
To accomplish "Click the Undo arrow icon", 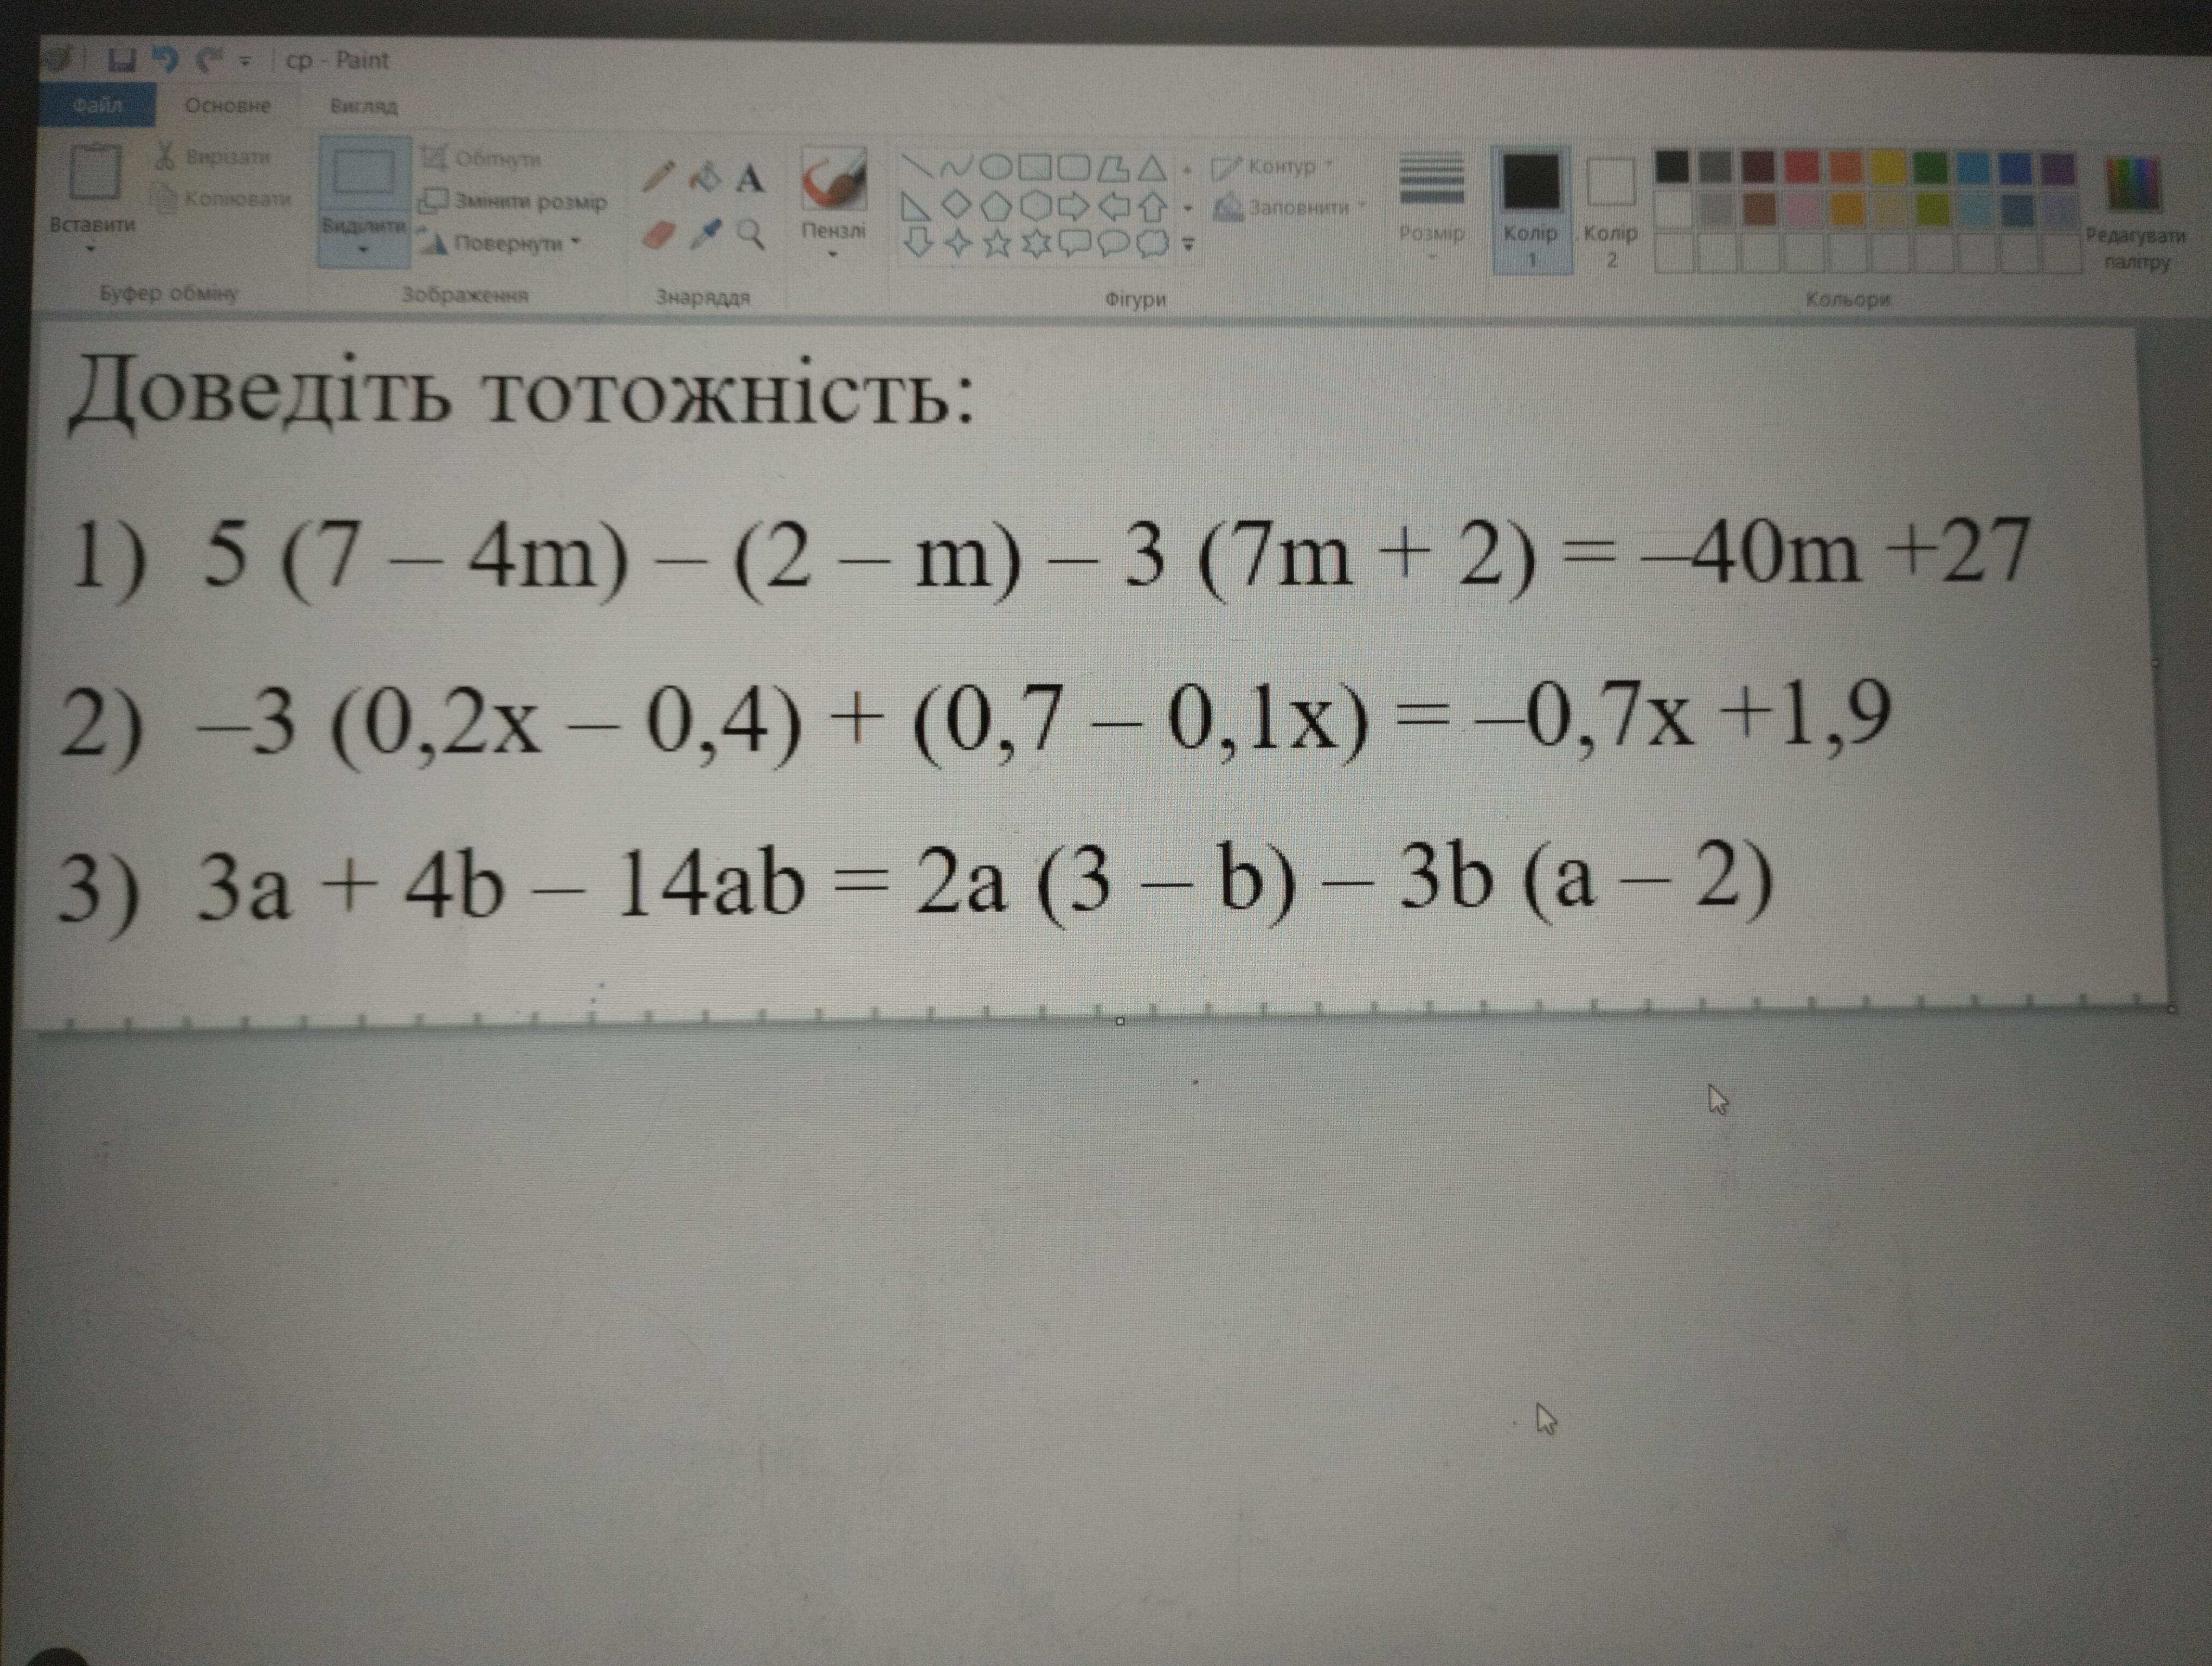I will click(165, 60).
